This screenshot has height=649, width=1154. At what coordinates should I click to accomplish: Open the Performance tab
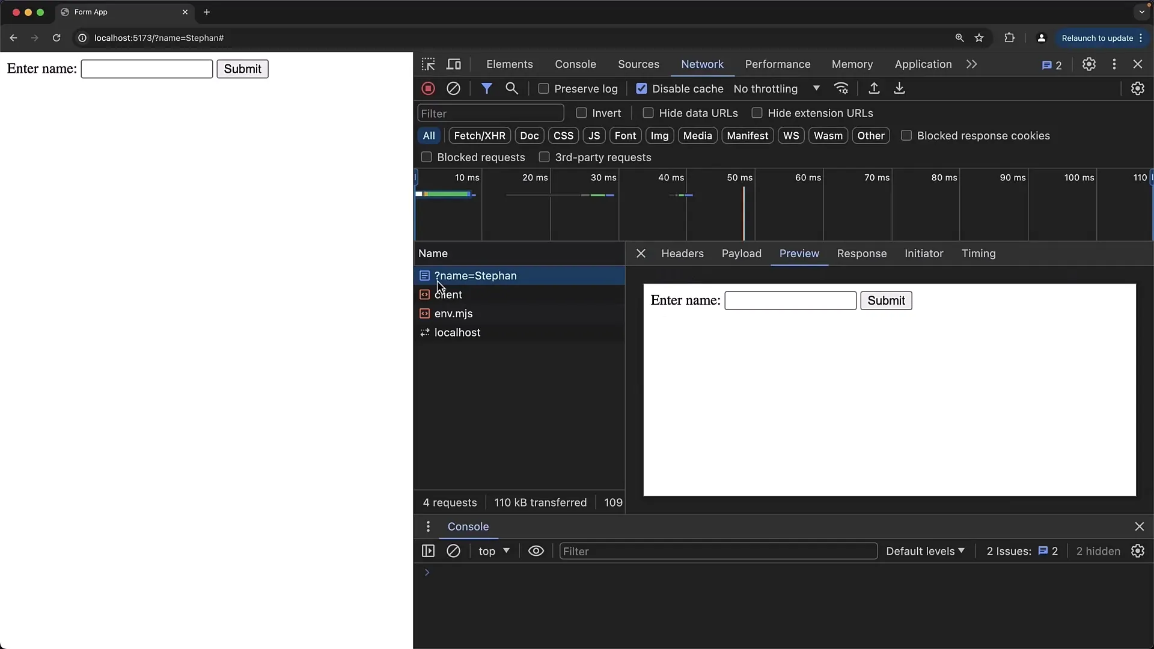pos(777,64)
